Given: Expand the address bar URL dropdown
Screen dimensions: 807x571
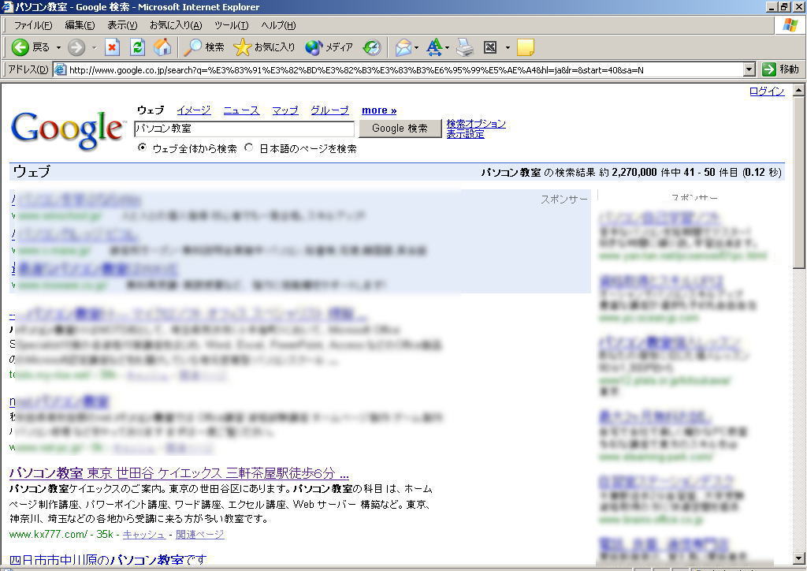Looking at the screenshot, I should (x=749, y=69).
